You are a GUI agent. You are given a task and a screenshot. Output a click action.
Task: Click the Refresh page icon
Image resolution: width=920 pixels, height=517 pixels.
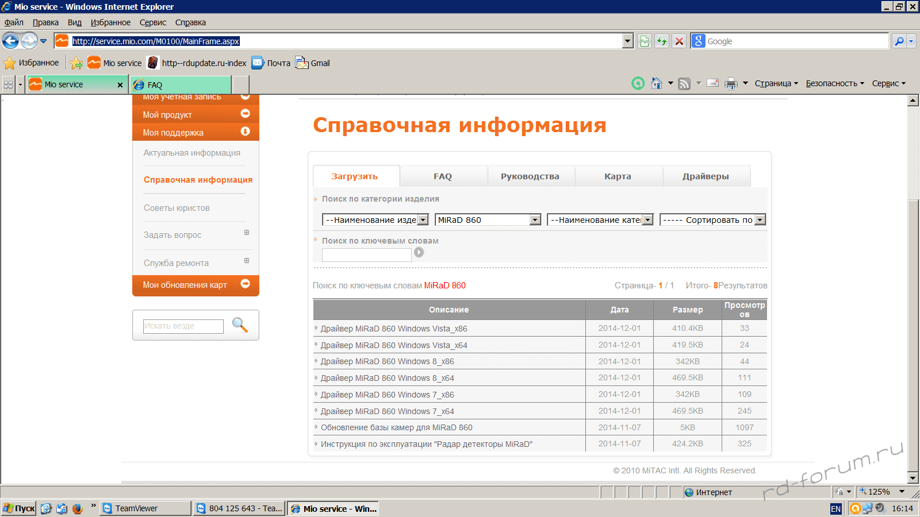[662, 41]
